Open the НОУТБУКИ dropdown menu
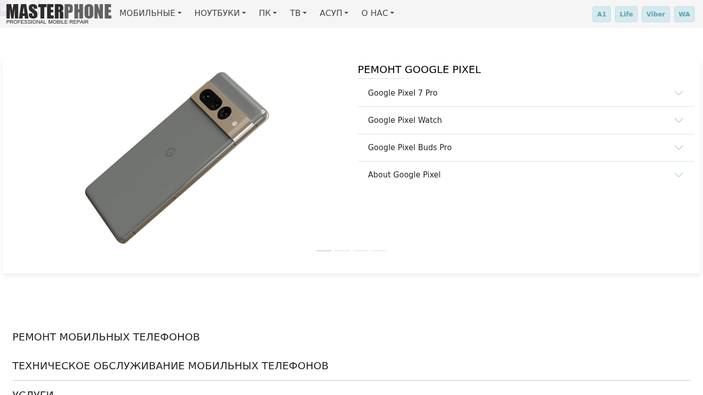The image size is (703, 395). click(220, 13)
